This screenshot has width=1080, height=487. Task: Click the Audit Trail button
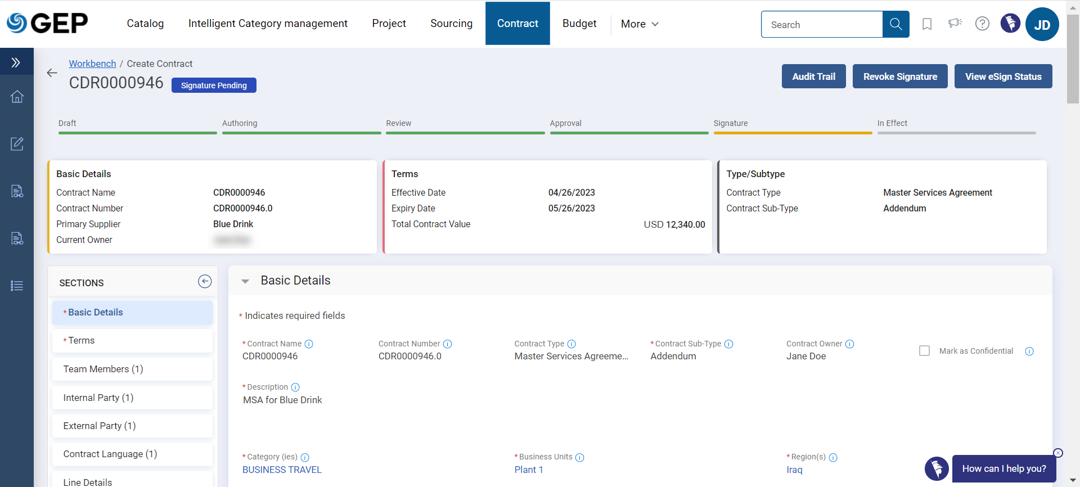click(x=813, y=76)
